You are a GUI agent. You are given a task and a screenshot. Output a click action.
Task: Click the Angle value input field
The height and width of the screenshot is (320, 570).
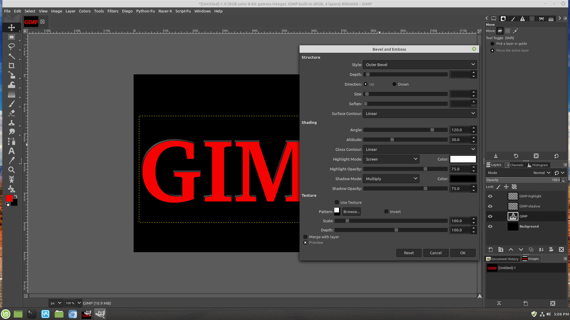460,130
